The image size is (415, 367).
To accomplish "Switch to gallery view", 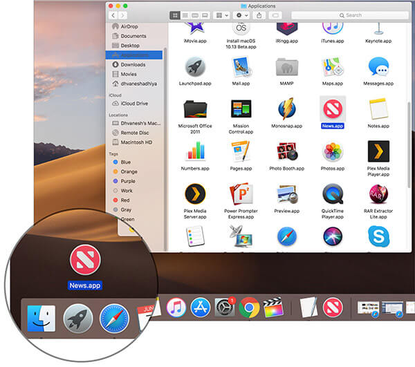I will click(205, 15).
